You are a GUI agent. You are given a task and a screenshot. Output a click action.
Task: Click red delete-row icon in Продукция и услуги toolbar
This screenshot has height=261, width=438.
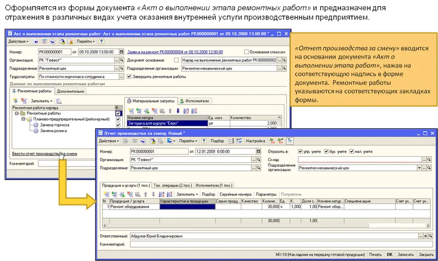pos(130,194)
